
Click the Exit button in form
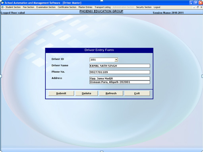pyautogui.click(x=137, y=94)
